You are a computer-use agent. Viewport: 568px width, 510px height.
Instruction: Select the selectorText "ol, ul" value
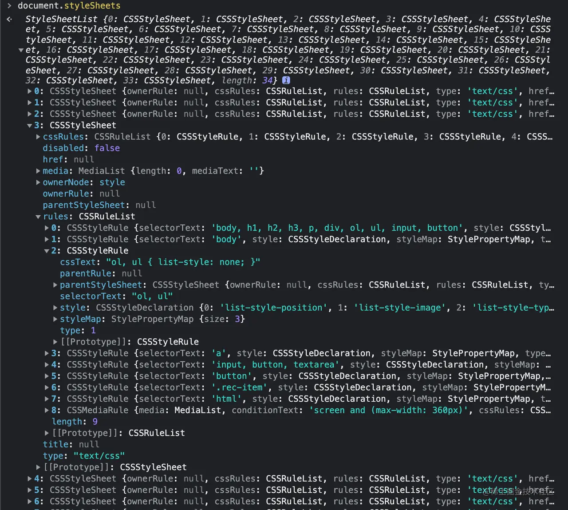[152, 297]
